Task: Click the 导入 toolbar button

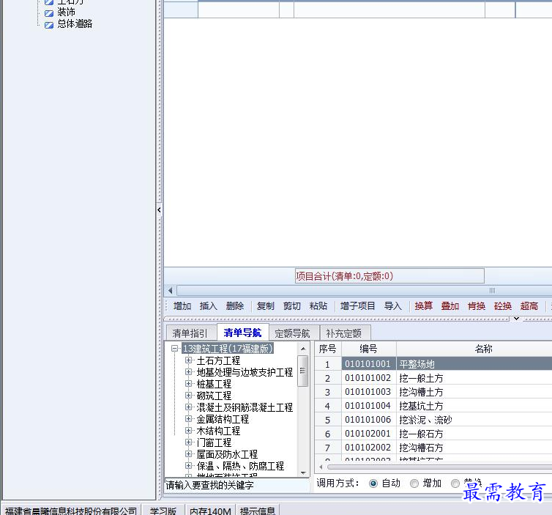Action: pyautogui.click(x=393, y=305)
